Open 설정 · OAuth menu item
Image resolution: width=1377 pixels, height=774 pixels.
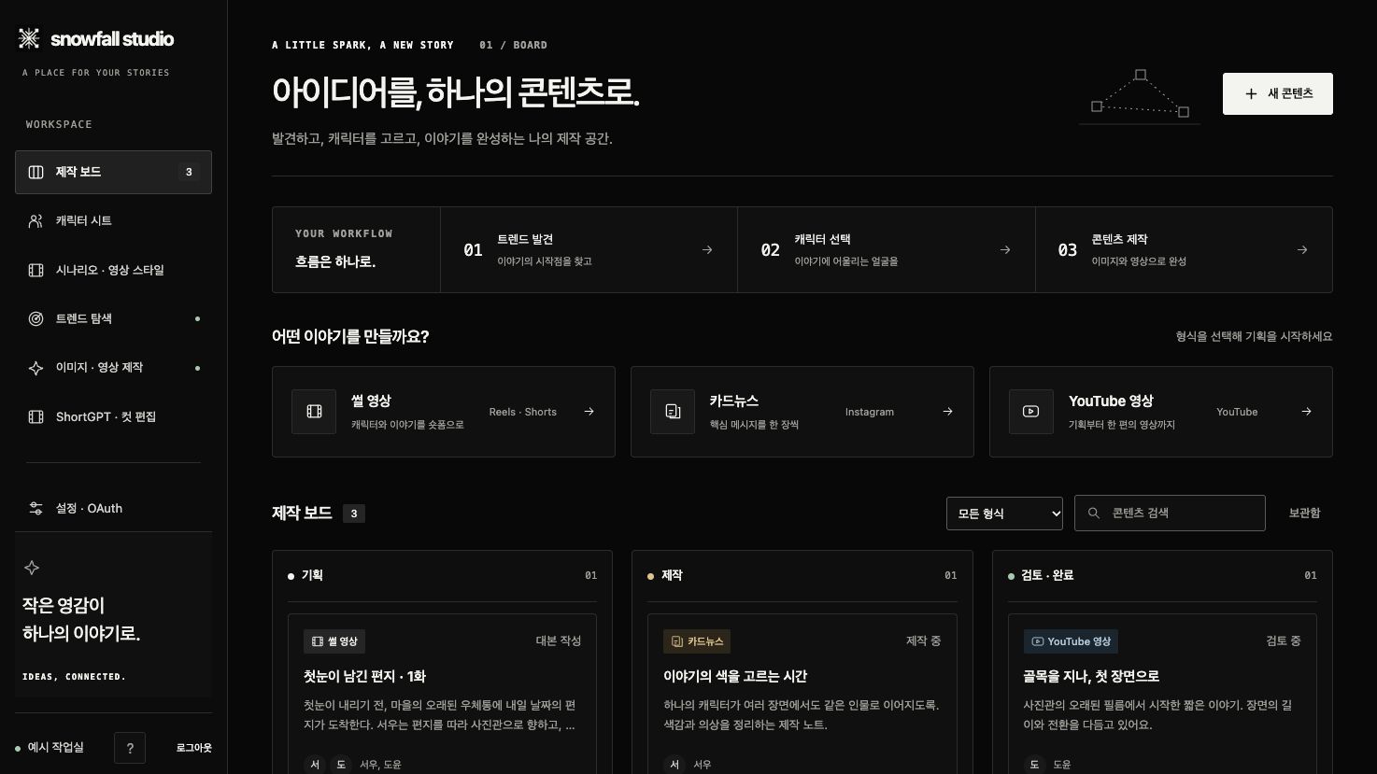pyautogui.click(x=113, y=509)
